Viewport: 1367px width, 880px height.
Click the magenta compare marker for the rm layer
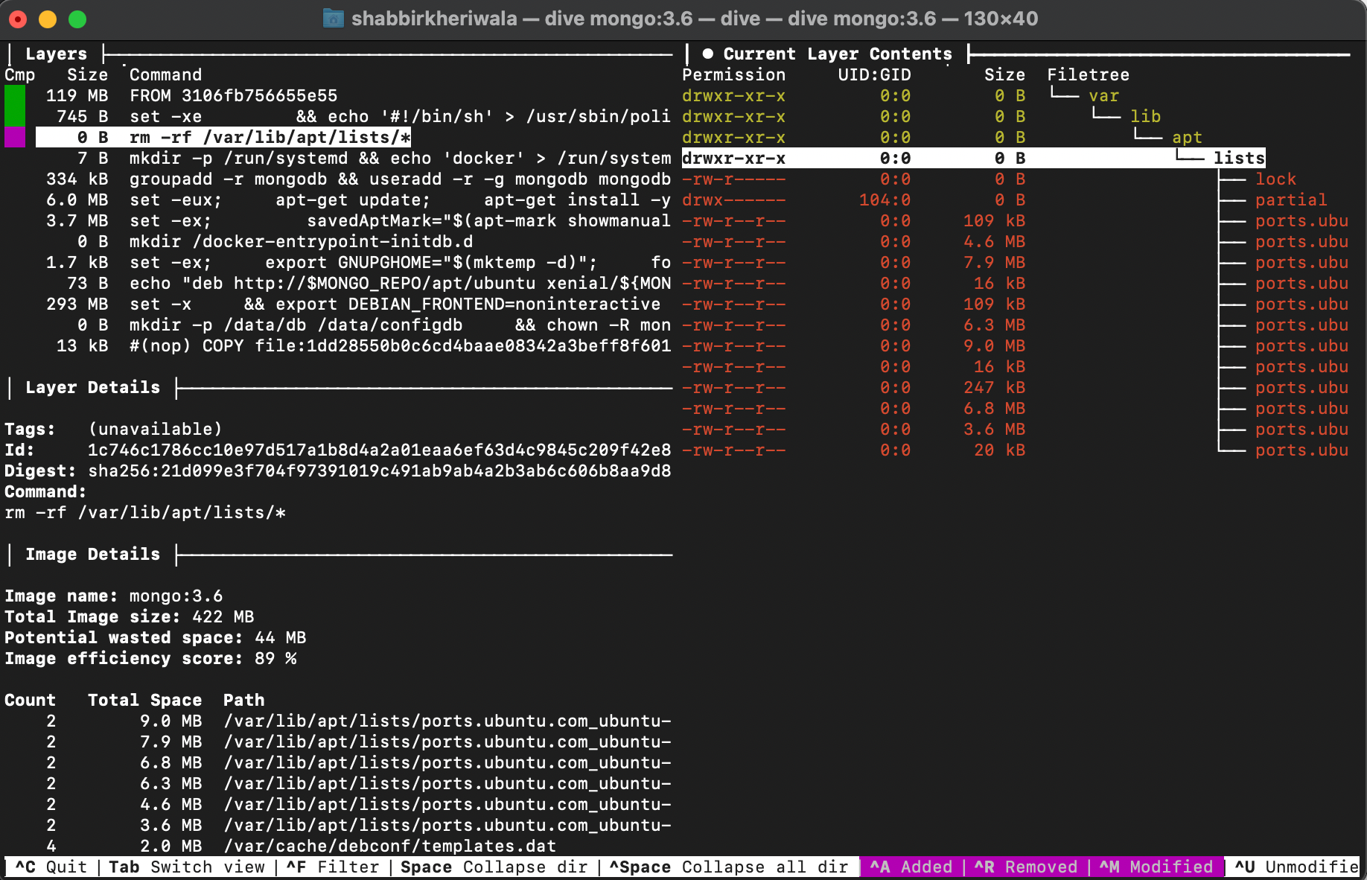(x=15, y=137)
